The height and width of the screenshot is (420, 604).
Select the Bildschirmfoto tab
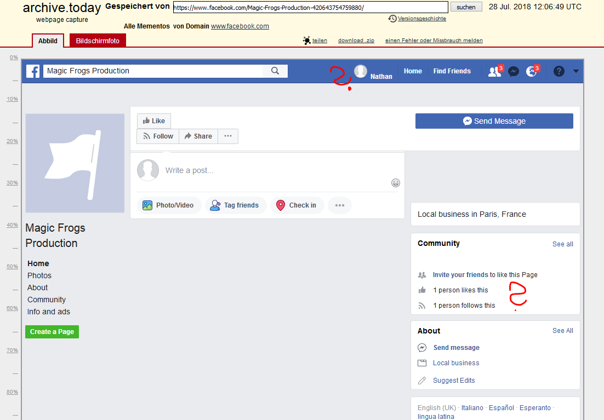click(98, 41)
